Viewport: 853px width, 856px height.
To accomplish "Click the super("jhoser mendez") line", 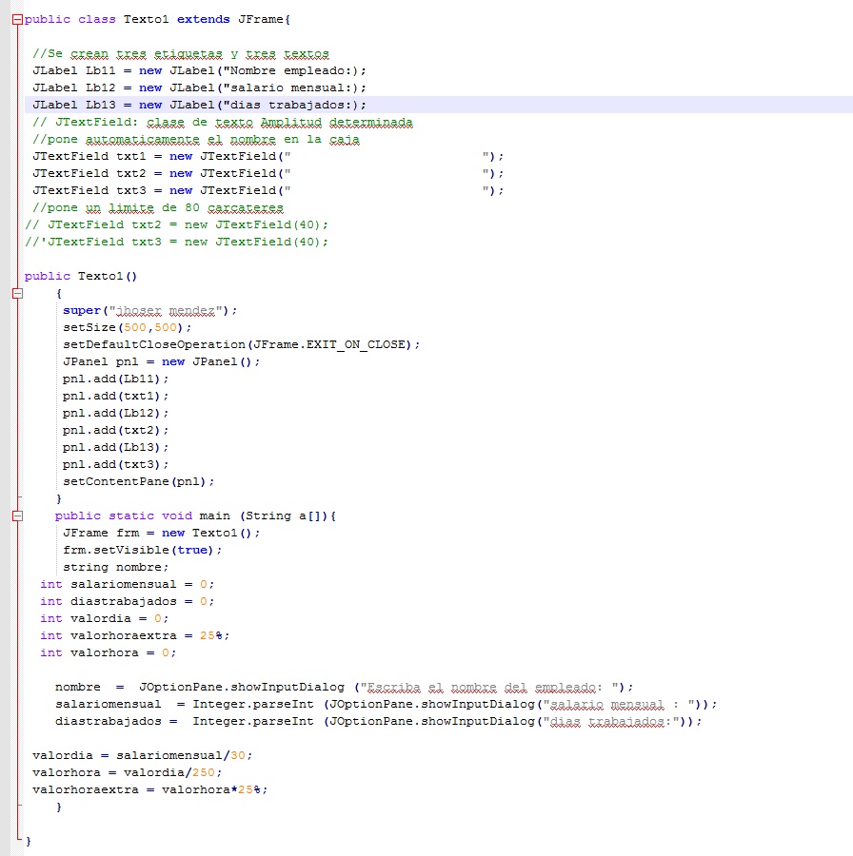I will [x=150, y=311].
